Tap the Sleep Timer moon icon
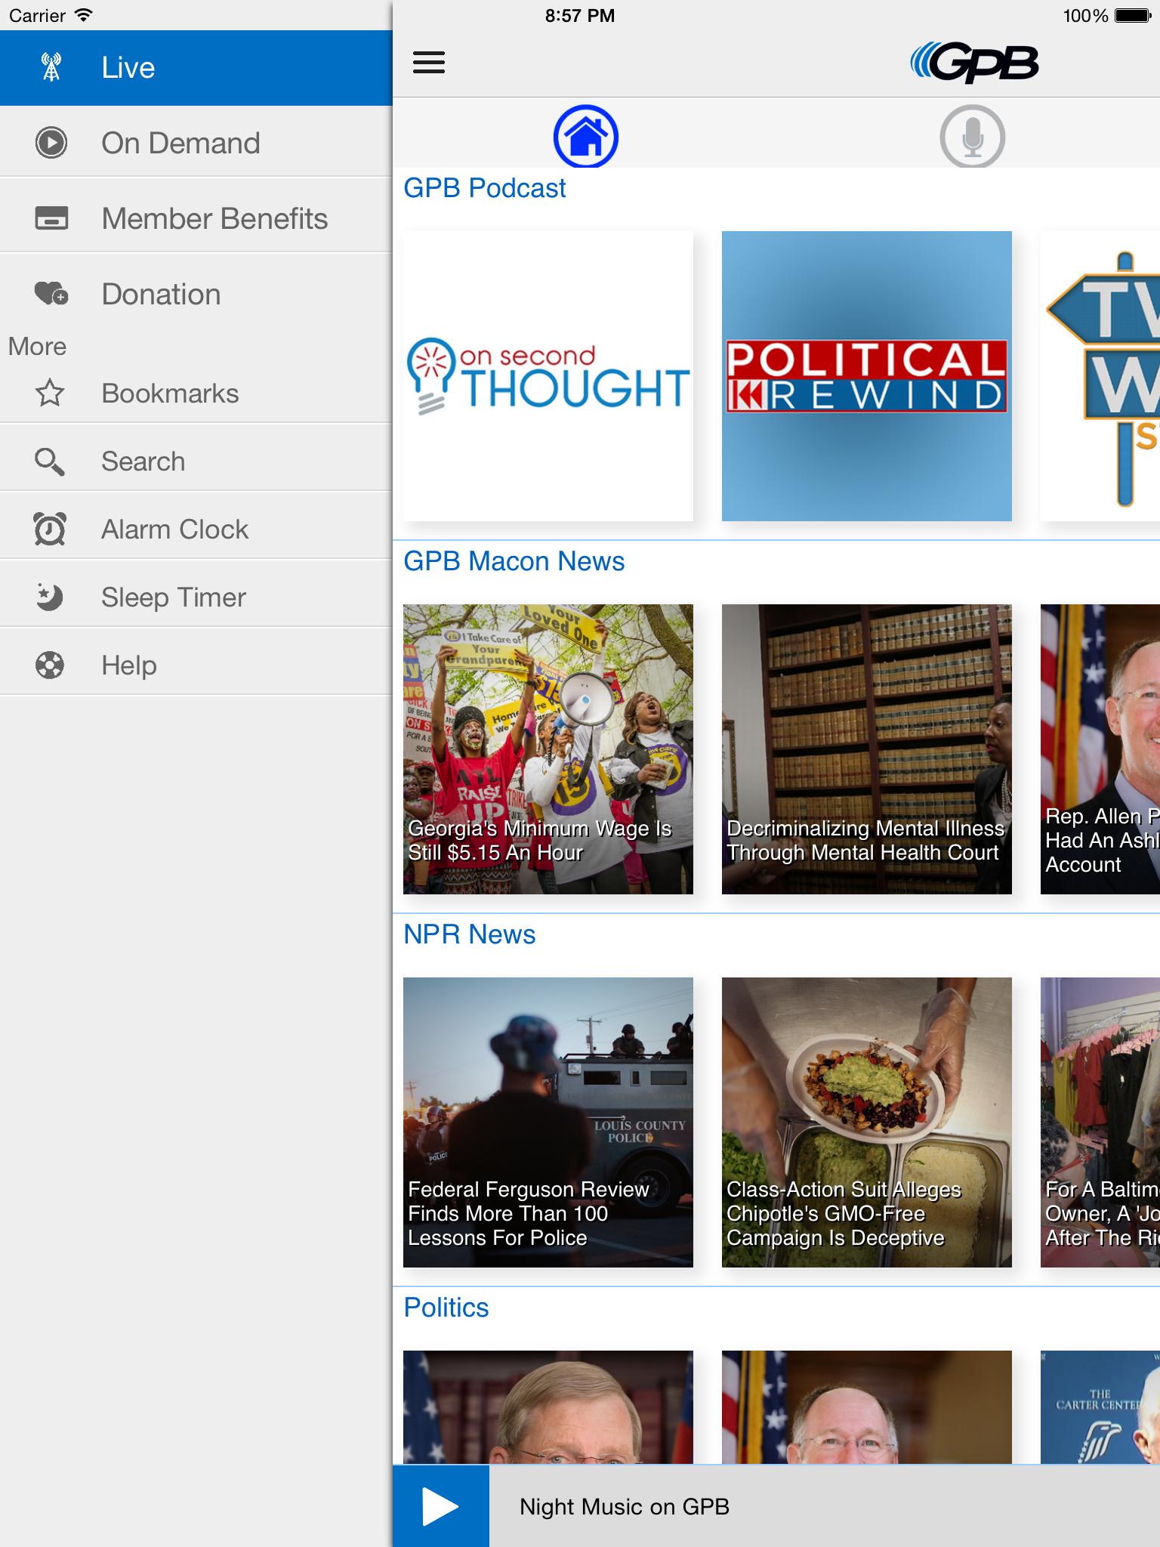 point(50,597)
